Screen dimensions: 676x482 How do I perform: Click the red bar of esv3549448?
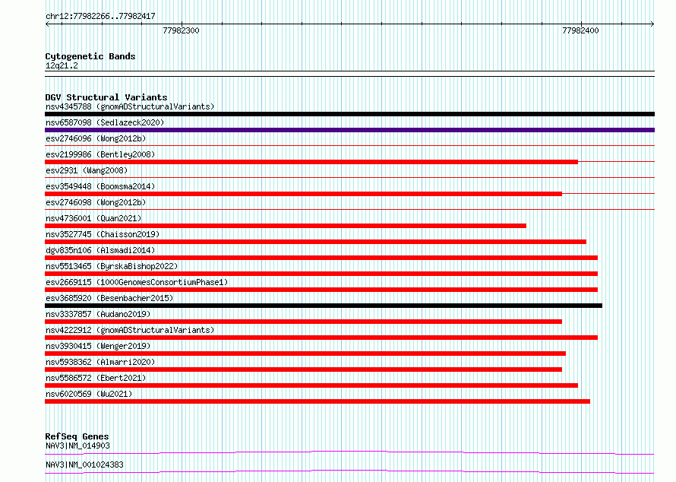pyautogui.click(x=304, y=194)
